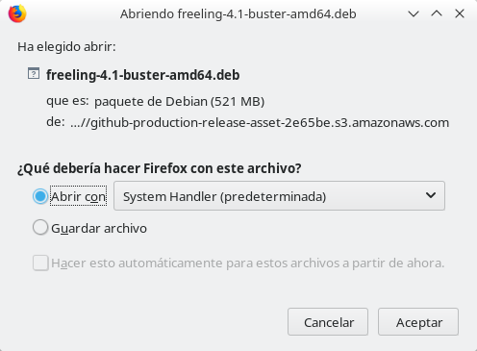Click the 'Abrir con' option label
The image size is (477, 351).
pyautogui.click(x=79, y=196)
